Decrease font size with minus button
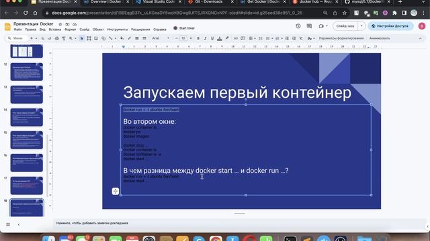This screenshot has width=430, height=241. coord(176,39)
